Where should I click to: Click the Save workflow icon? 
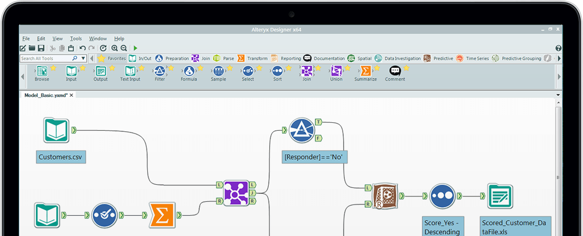click(x=41, y=48)
